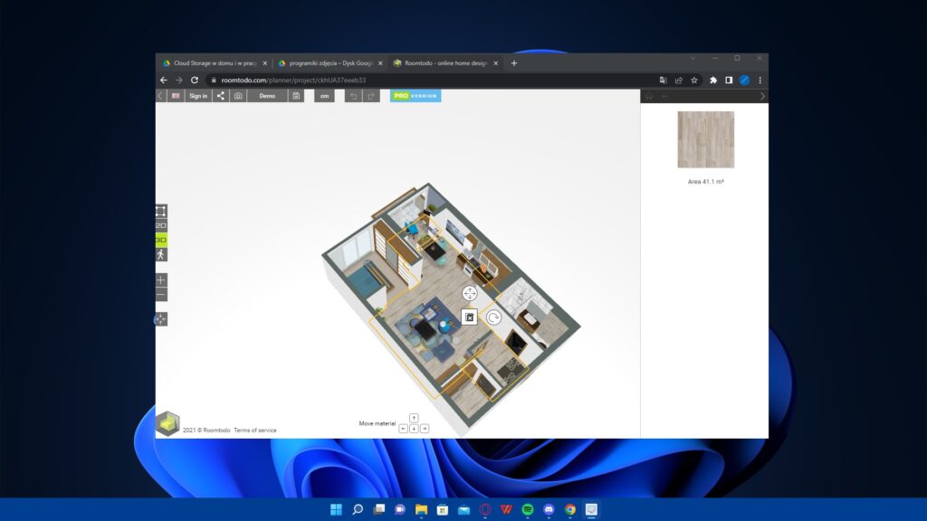Take a snapshot with the camera icon
Viewport: 927px width, 521px height.
click(x=238, y=96)
